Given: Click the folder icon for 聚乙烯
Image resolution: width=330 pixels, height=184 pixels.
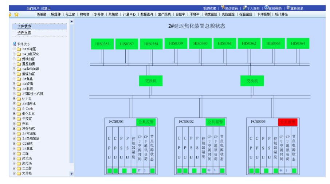Looking at the screenshot, I should point(19,158).
